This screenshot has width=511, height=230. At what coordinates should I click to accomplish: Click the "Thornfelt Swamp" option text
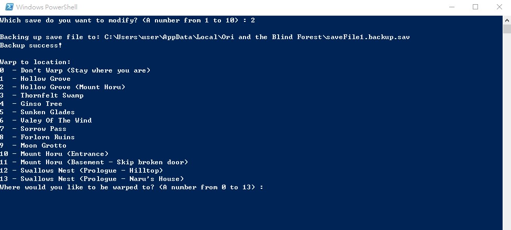click(52, 95)
